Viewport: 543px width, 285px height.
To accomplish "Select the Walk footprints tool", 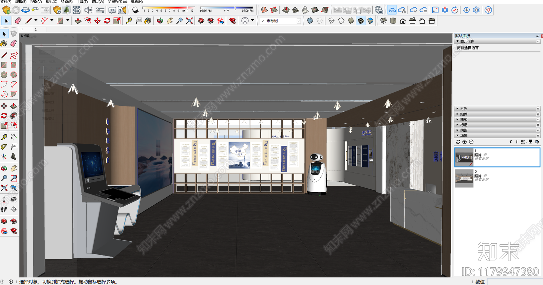I will (4, 209).
